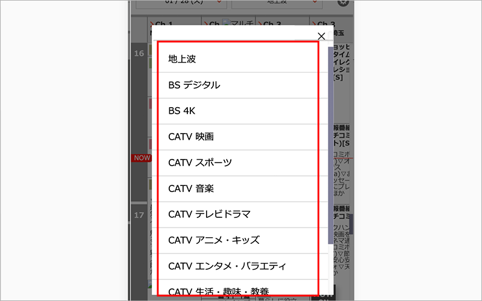Open the date selector dropdown

click(x=181, y=4)
